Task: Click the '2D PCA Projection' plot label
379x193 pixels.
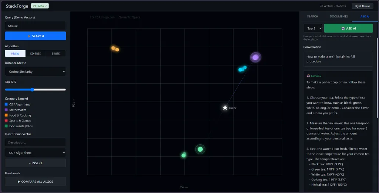Action: (102, 17)
